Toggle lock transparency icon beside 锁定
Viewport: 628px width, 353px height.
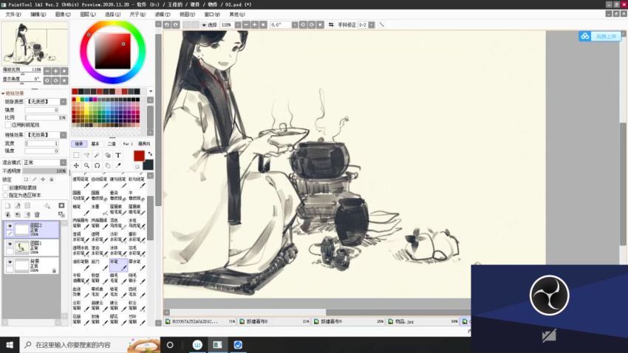(26, 179)
